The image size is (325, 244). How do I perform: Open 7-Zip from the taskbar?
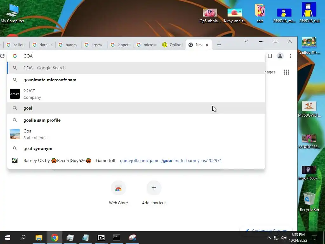pos(101,238)
